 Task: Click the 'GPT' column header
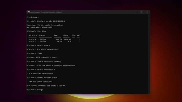(79, 36)
